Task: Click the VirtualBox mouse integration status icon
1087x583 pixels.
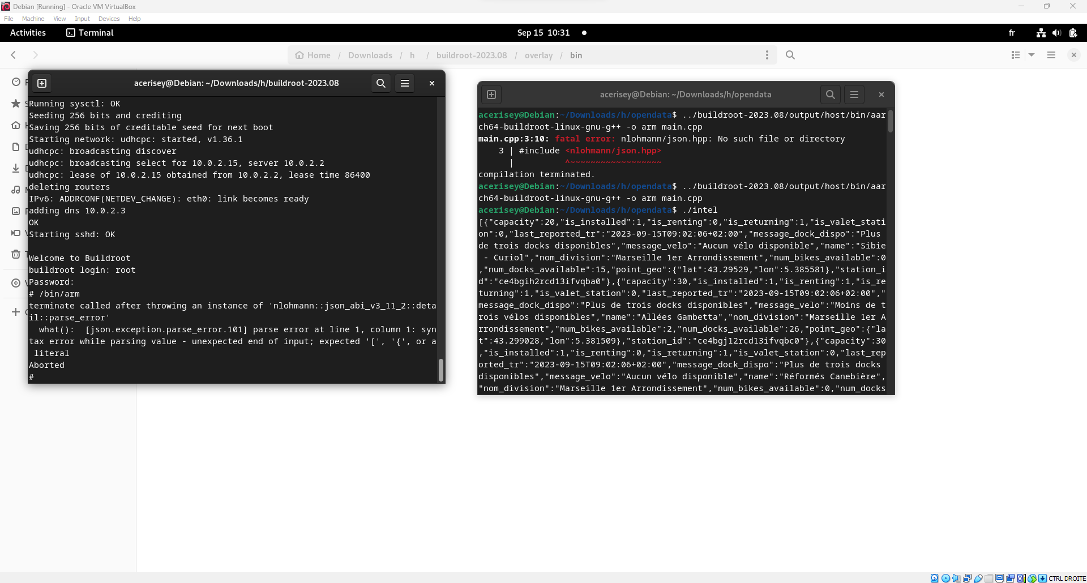Action: 1032,578
